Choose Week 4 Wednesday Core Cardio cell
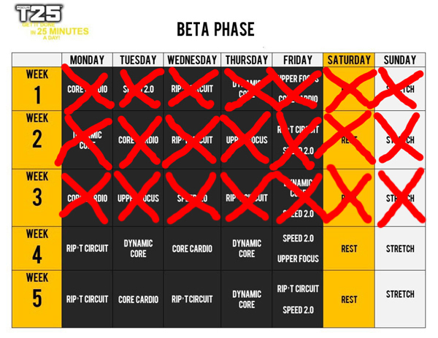This screenshot has height=338, width=438. pyautogui.click(x=192, y=248)
